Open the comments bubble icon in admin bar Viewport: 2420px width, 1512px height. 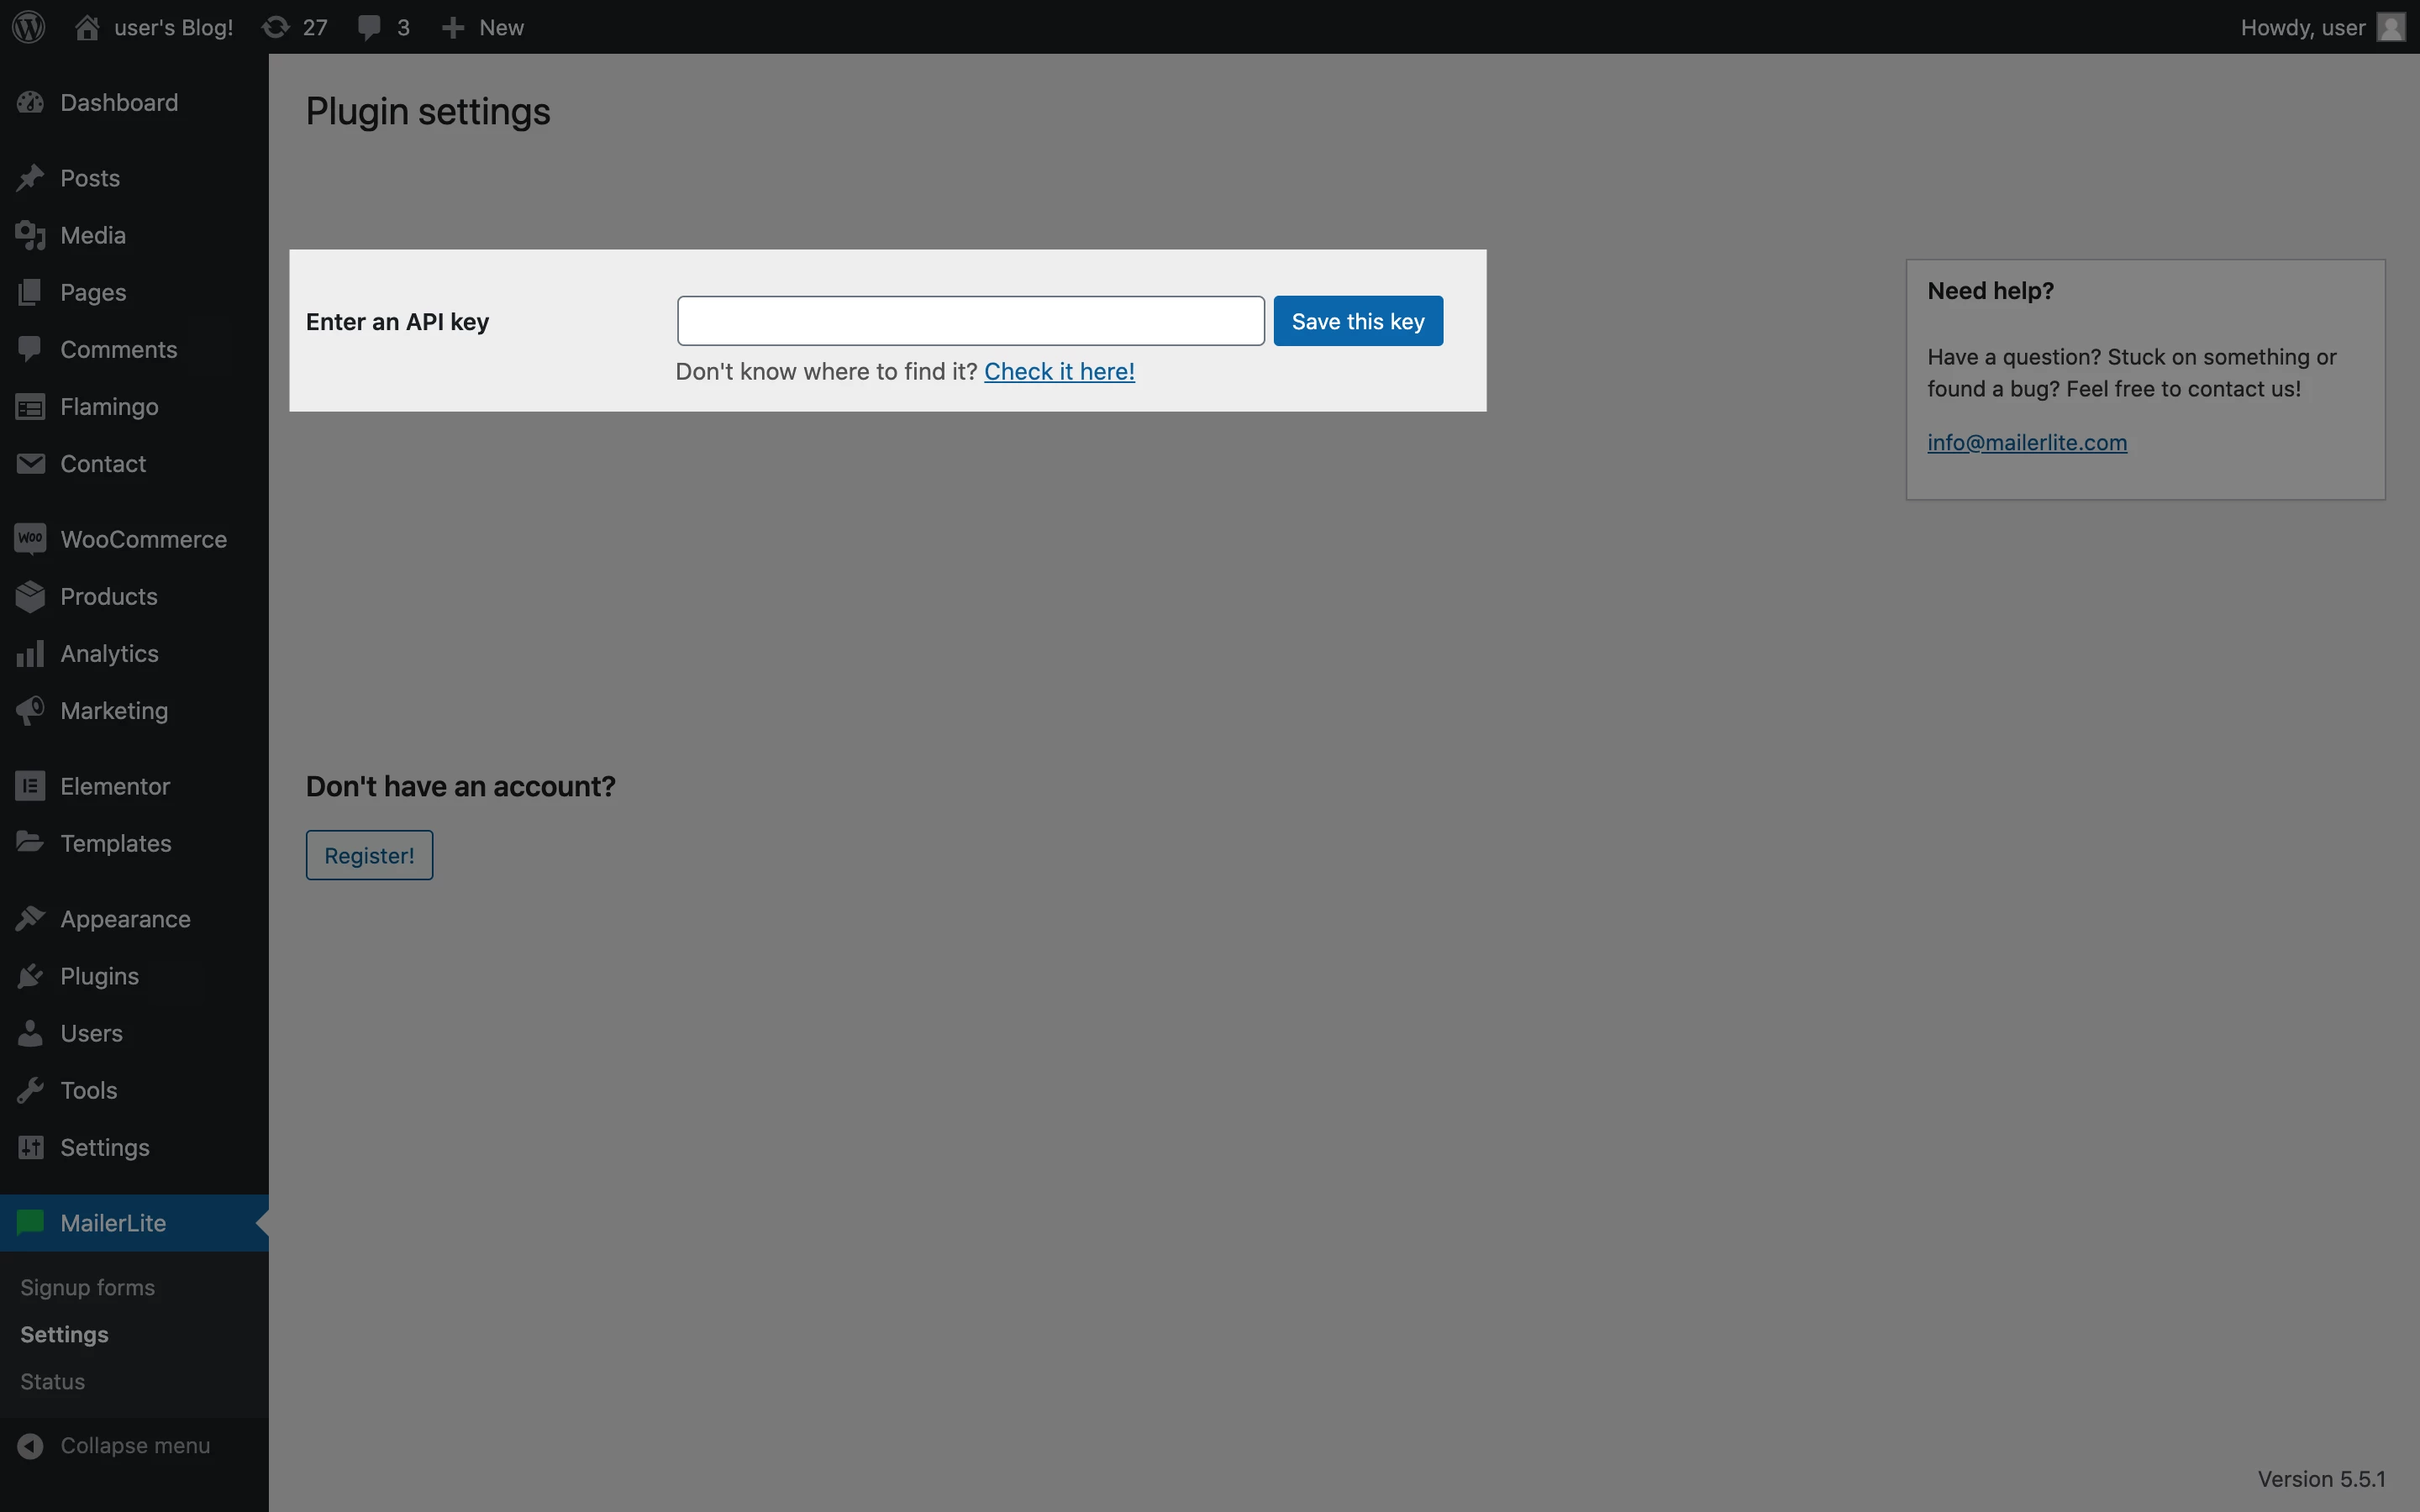tap(369, 27)
